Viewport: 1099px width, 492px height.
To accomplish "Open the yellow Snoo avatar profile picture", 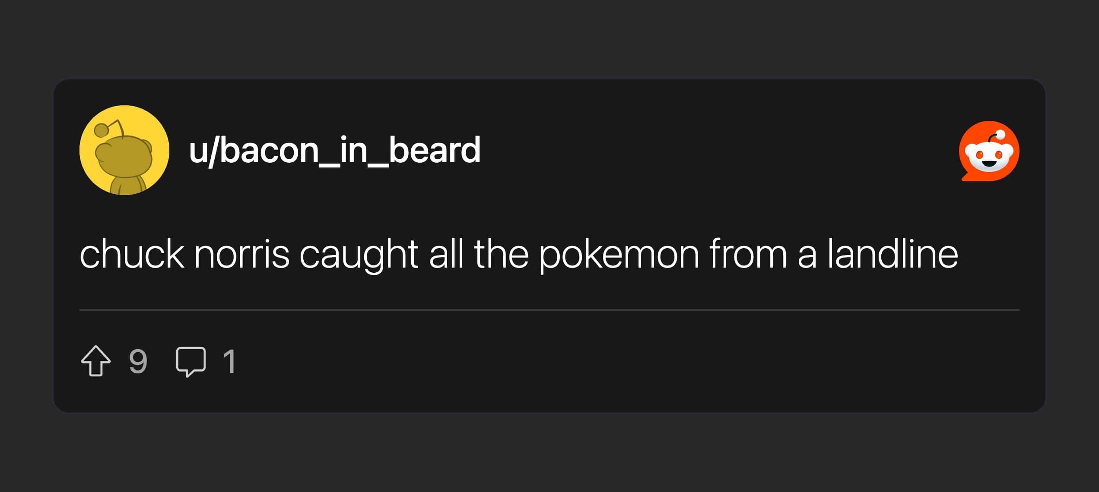I will click(x=124, y=150).
